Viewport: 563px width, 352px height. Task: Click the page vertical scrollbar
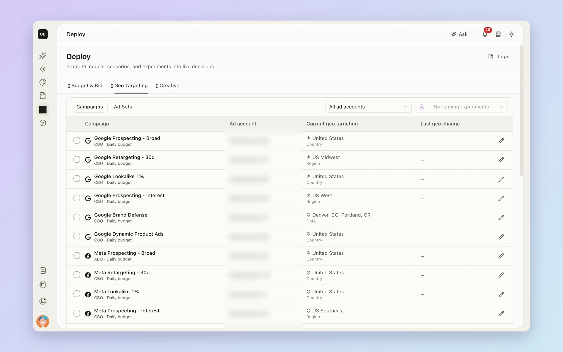521,111
